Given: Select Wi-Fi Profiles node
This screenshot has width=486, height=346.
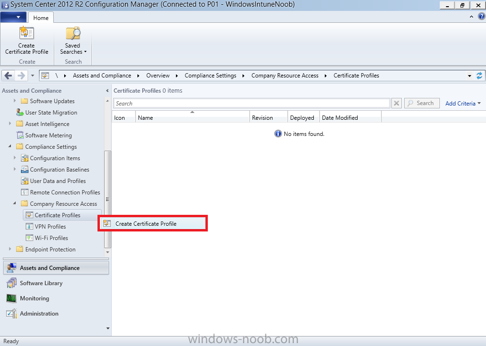Looking at the screenshot, I should click(47, 238).
